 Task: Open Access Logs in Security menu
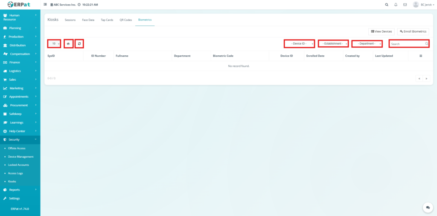[x=16, y=173]
